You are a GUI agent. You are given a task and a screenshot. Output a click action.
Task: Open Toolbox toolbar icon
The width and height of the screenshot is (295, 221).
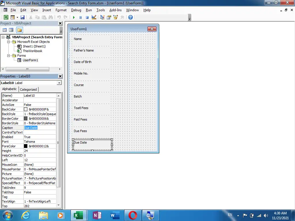coord(122,17)
